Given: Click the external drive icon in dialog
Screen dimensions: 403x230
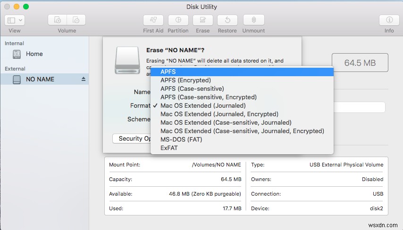Looking at the screenshot, I should click(127, 61).
